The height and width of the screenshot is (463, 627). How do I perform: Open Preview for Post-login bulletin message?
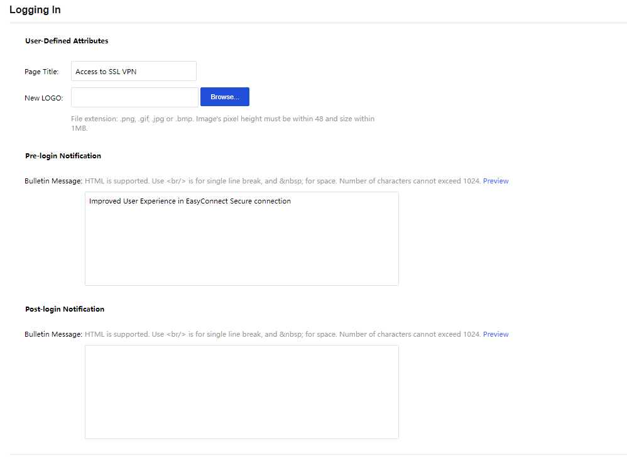click(496, 334)
